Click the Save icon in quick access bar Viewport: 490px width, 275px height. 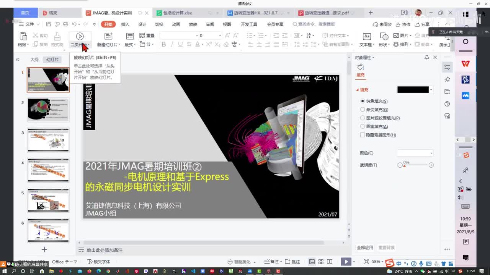pos(49,24)
